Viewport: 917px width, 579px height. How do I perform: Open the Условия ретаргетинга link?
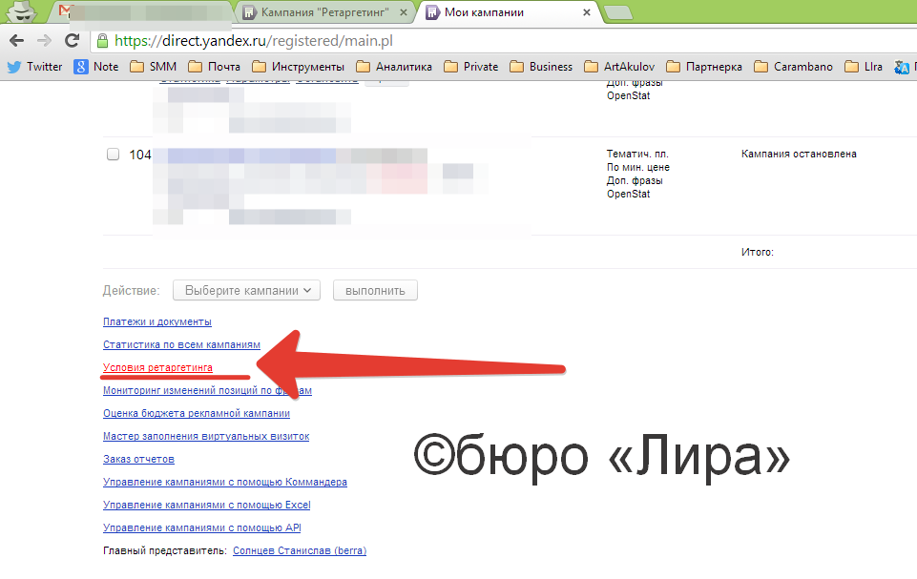(157, 367)
